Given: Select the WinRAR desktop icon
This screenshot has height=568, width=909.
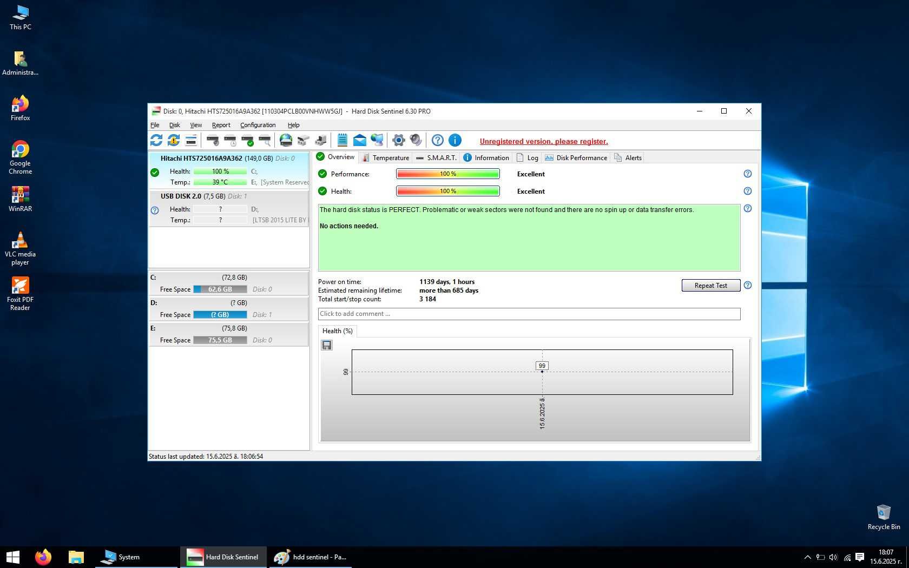Looking at the screenshot, I should 20,199.
